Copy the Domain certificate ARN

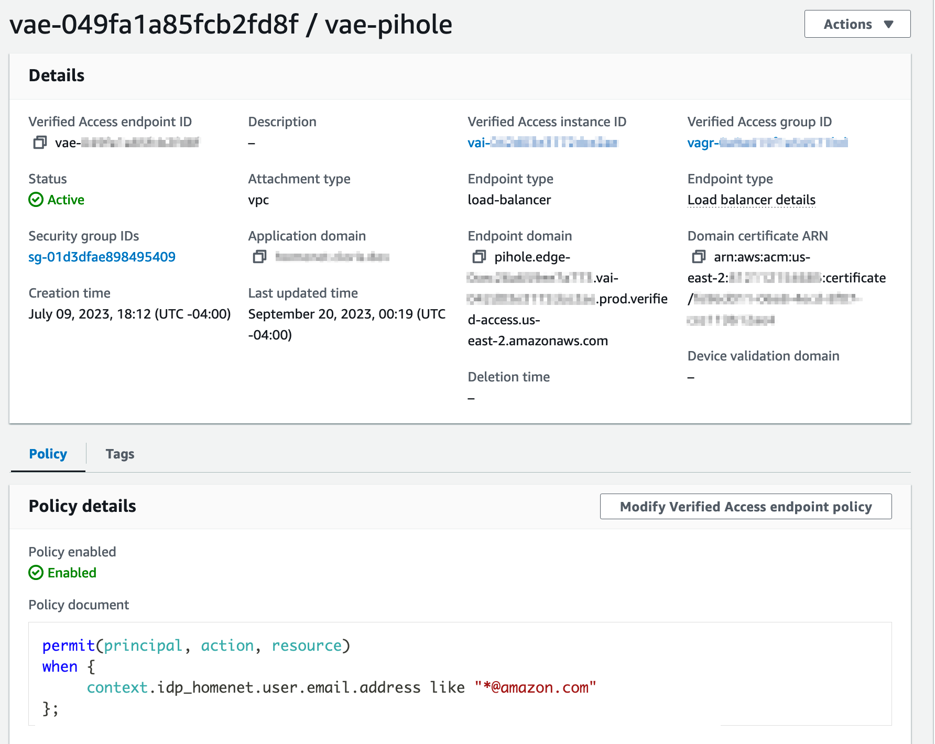point(699,257)
